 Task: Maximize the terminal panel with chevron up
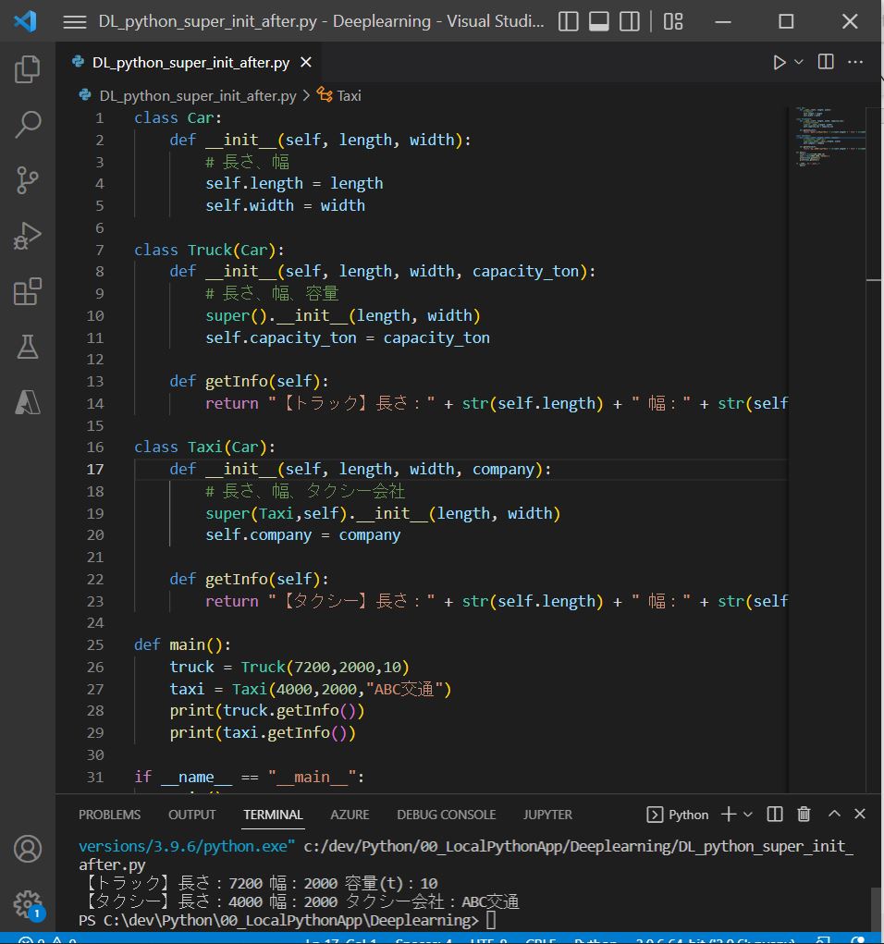tap(834, 815)
